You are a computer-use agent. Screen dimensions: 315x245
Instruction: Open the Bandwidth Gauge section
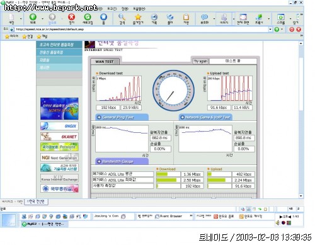122,161
